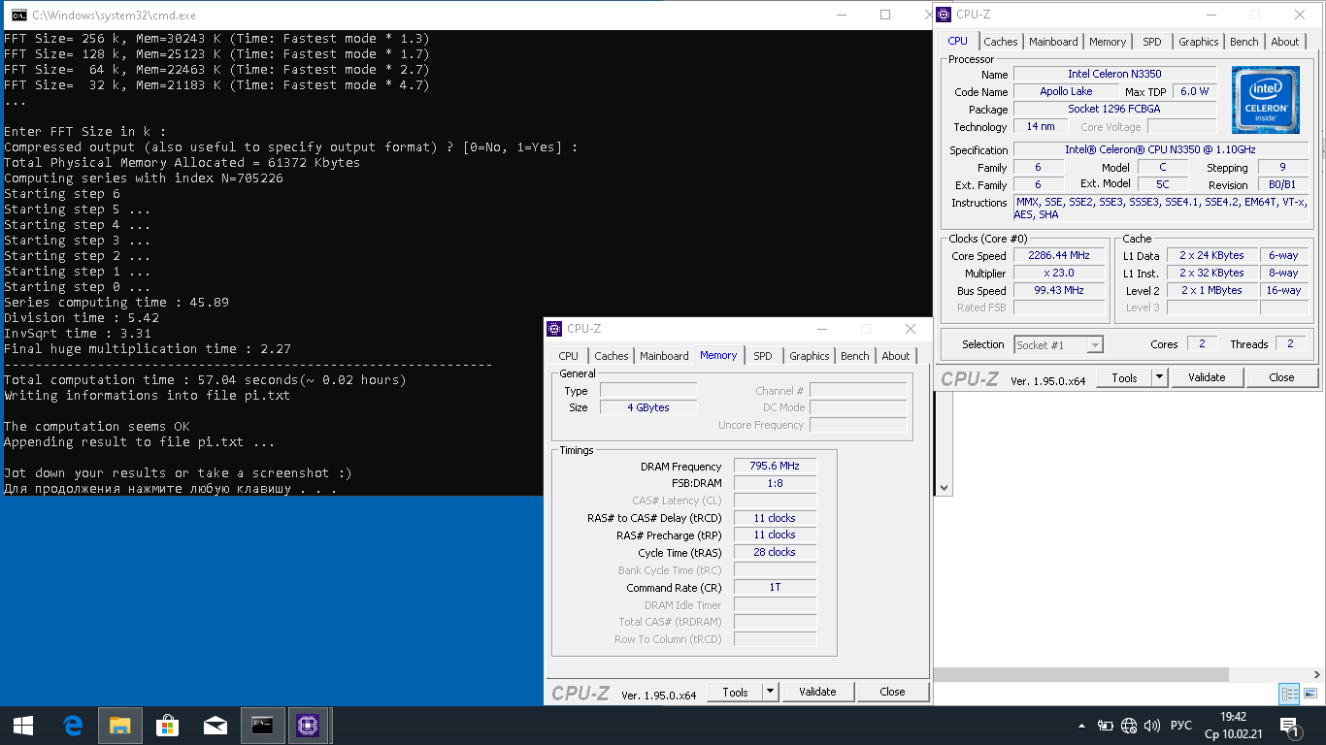1326x745 pixels.
Task: Expand Tools dropdown arrow in the right CPU-Z window
Action: coord(1160,377)
